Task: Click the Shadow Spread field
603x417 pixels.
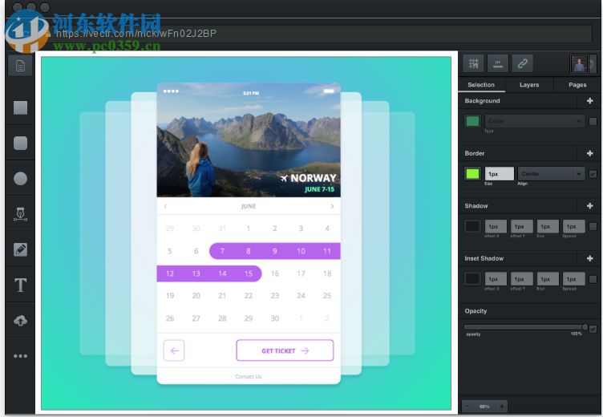Action: [574, 227]
